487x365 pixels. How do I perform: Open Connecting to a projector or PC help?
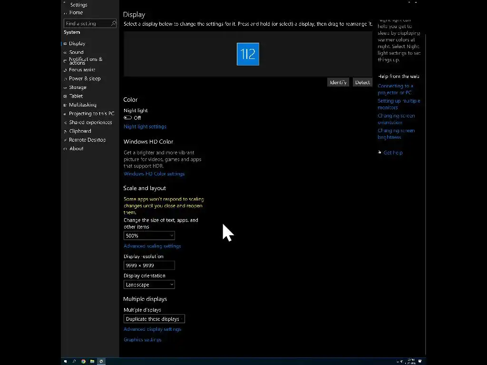click(x=395, y=89)
